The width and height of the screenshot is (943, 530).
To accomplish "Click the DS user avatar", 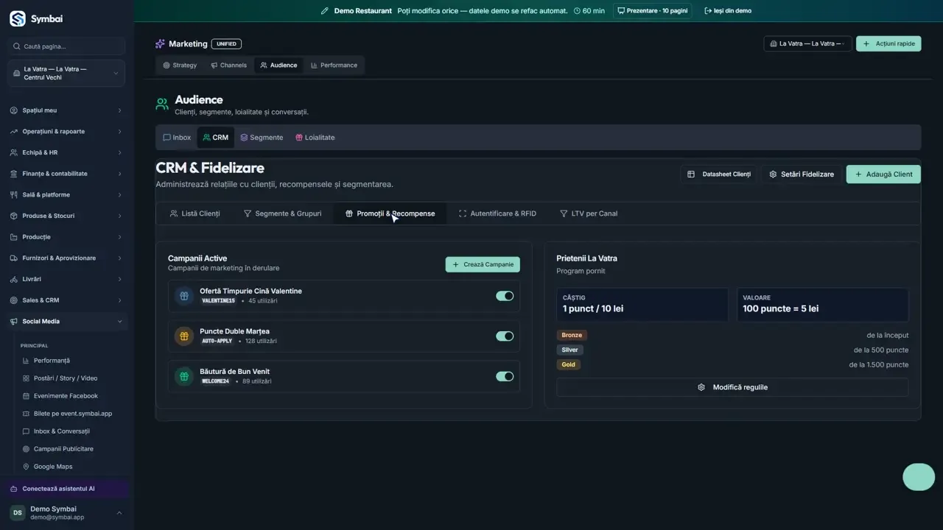I will [17, 512].
